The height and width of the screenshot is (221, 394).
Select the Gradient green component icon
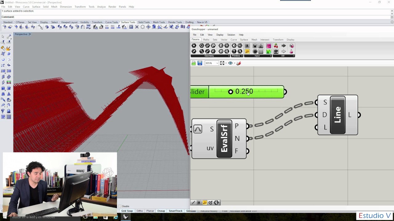click(269, 51)
